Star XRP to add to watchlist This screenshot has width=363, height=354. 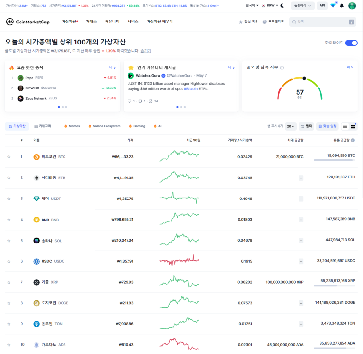(9, 282)
